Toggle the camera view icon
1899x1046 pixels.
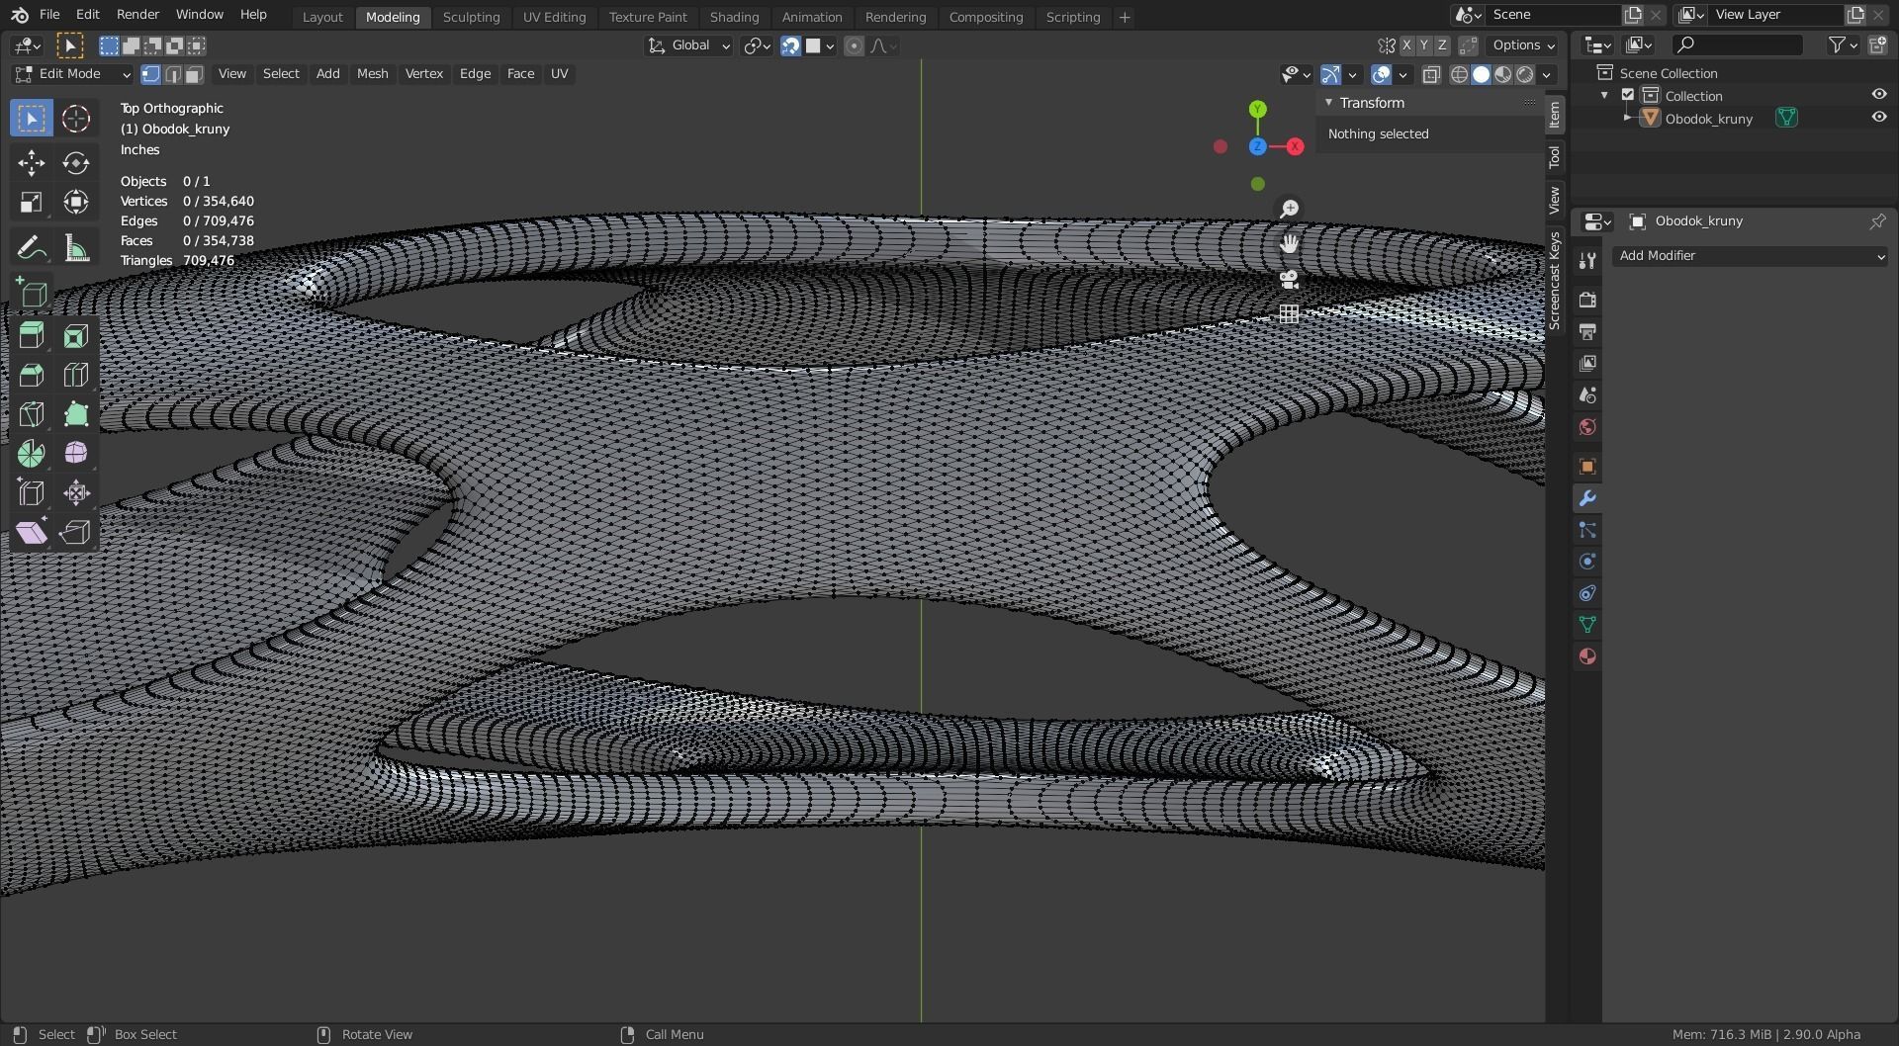1289,279
